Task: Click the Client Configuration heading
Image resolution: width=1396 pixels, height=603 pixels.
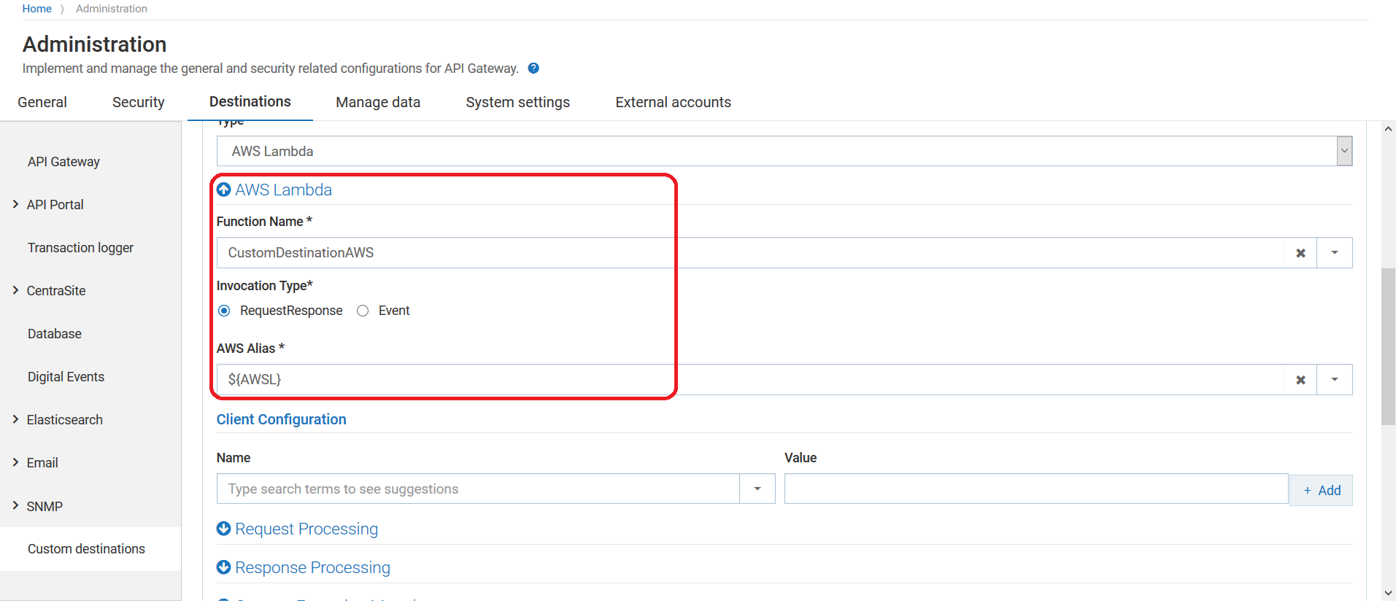Action: pos(282,419)
